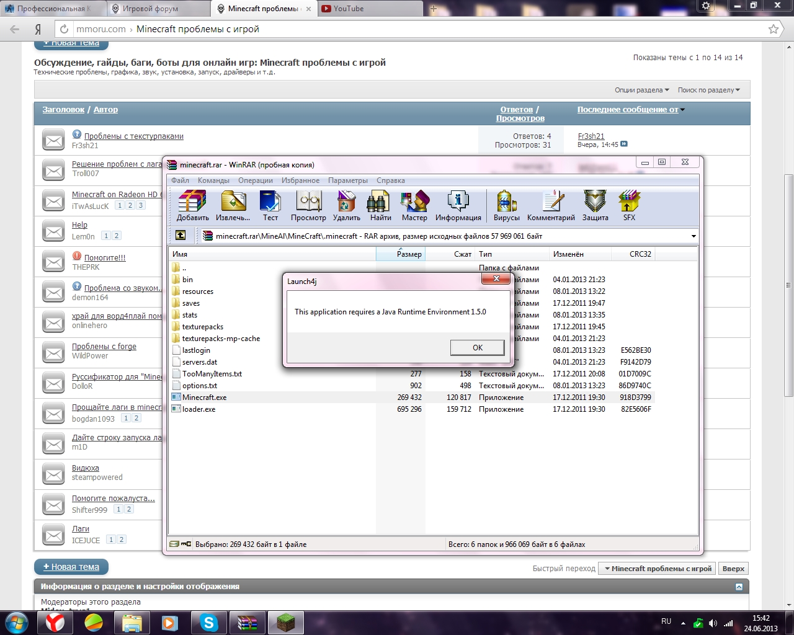Click the SFX archive toolbar icon

coord(629,205)
